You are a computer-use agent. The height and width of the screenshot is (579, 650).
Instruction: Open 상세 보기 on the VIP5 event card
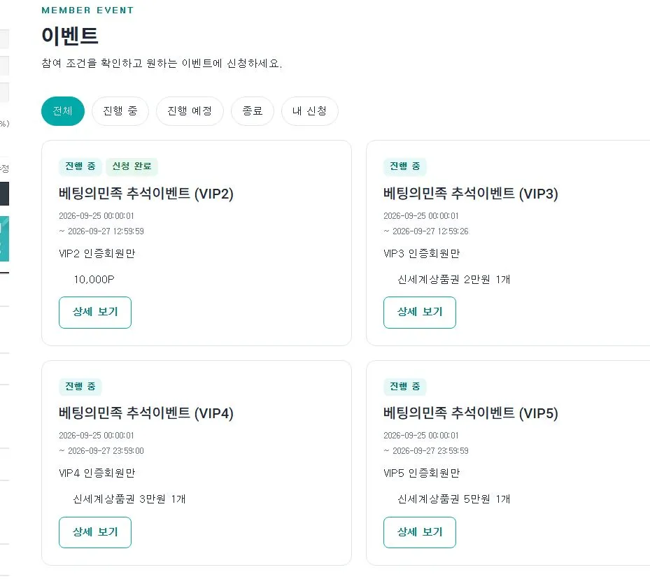420,532
